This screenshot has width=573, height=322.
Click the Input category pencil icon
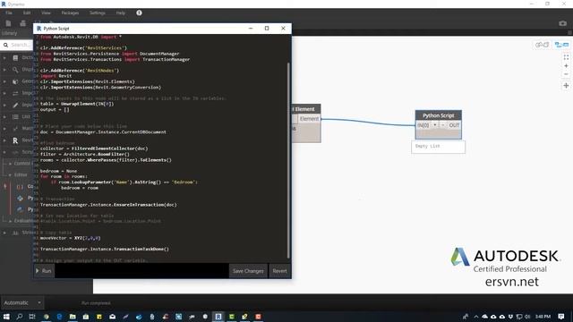15,105
